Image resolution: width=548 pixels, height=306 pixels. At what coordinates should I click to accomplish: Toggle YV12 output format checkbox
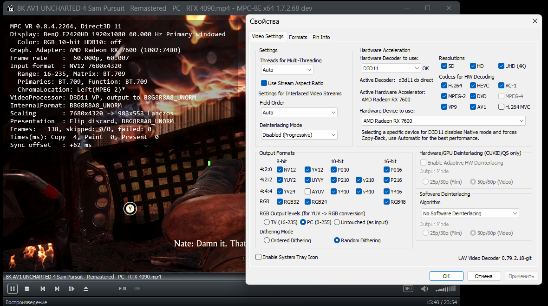pos(307,170)
